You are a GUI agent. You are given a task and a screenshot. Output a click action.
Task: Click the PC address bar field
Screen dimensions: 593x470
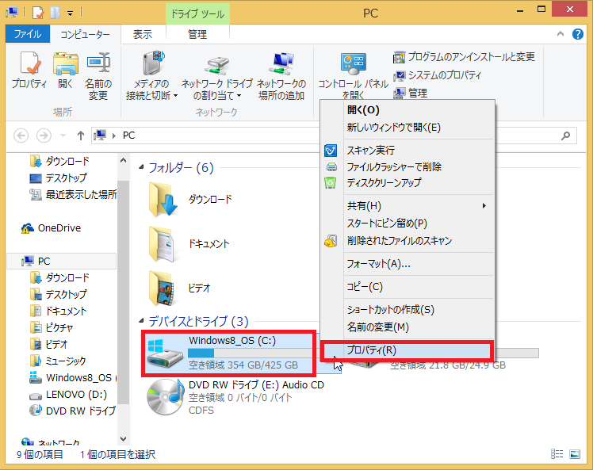[x=206, y=136]
